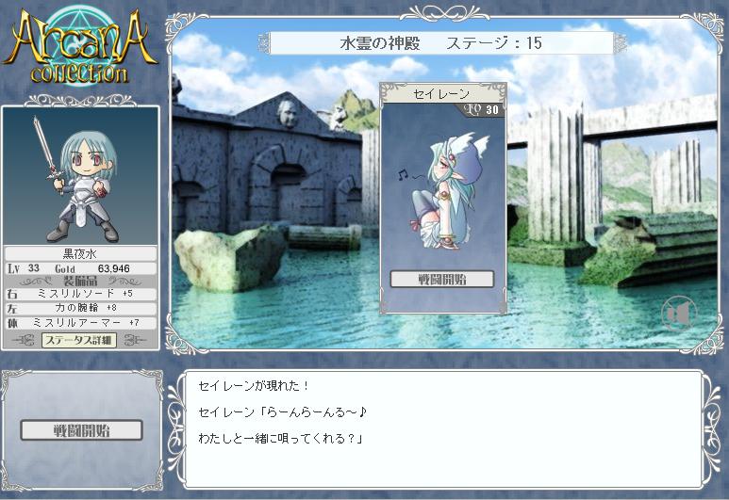The image size is (729, 500).
Task: Select the セイレーン enemy card portrait
Action: [x=442, y=191]
